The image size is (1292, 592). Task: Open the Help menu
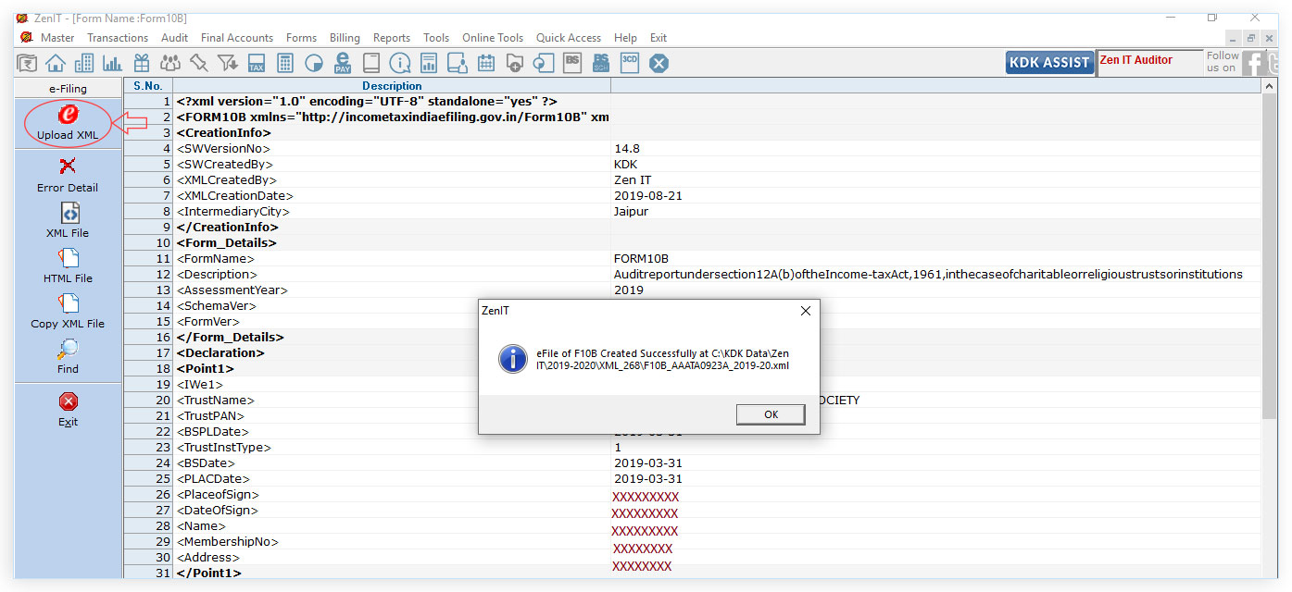pyautogui.click(x=625, y=38)
